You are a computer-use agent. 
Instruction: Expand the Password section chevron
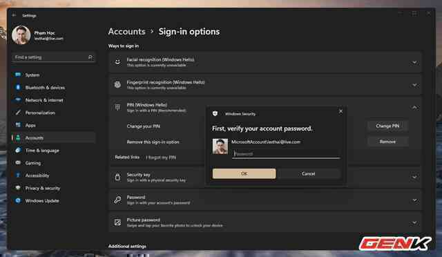pyautogui.click(x=414, y=200)
